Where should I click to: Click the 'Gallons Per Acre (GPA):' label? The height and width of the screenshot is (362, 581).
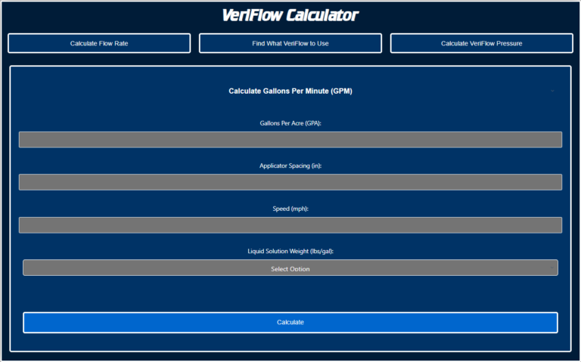(x=290, y=122)
